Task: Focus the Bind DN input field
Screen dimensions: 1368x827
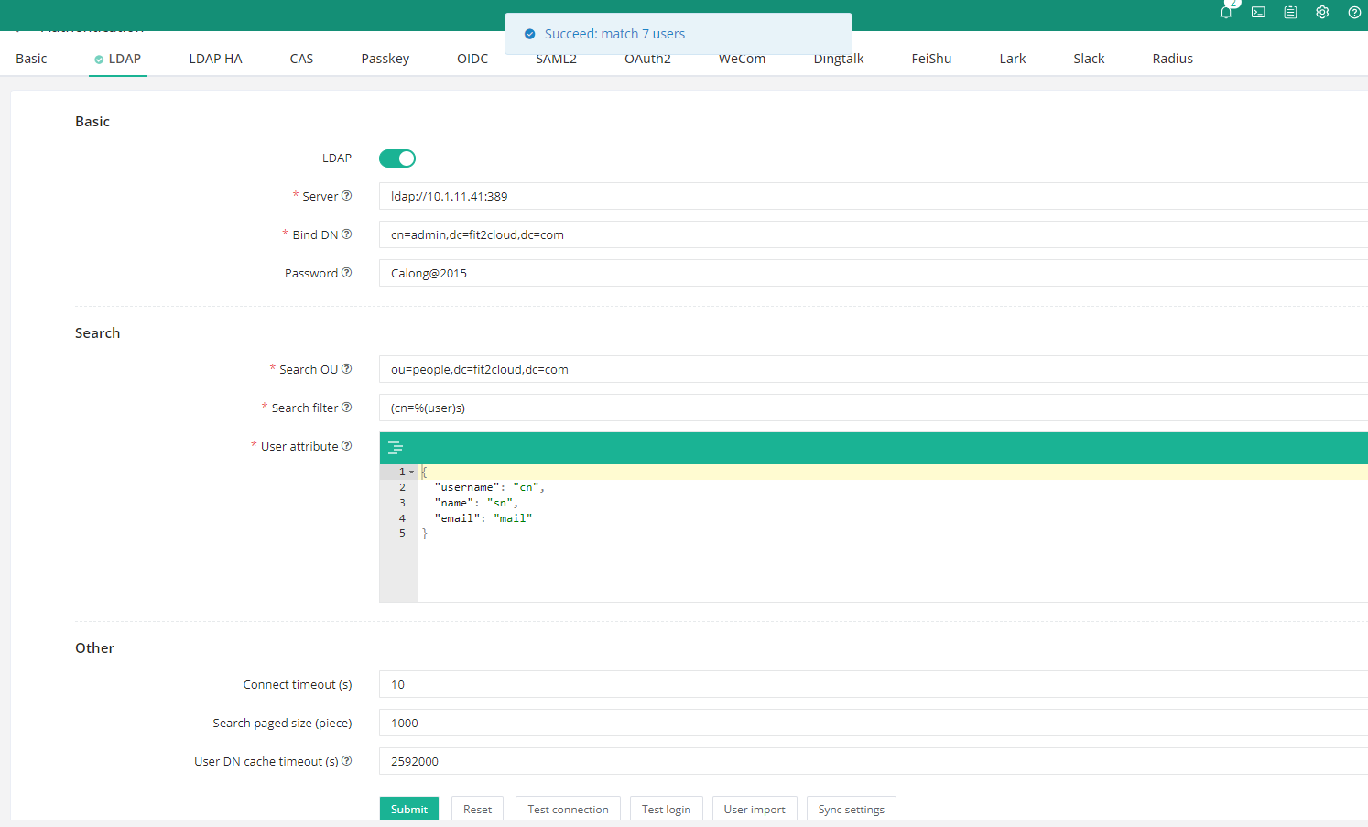Action: pos(874,234)
